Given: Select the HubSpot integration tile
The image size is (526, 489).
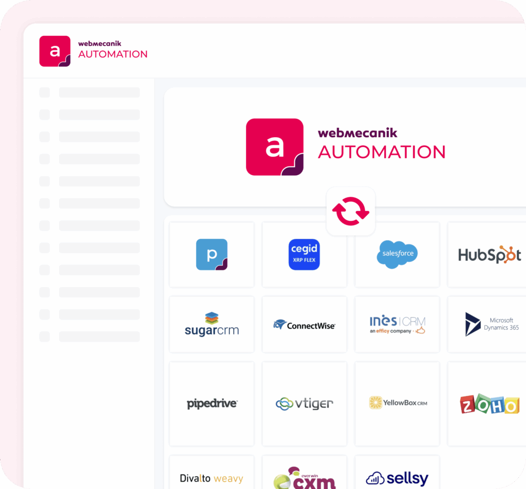Looking at the screenshot, I should (x=488, y=254).
